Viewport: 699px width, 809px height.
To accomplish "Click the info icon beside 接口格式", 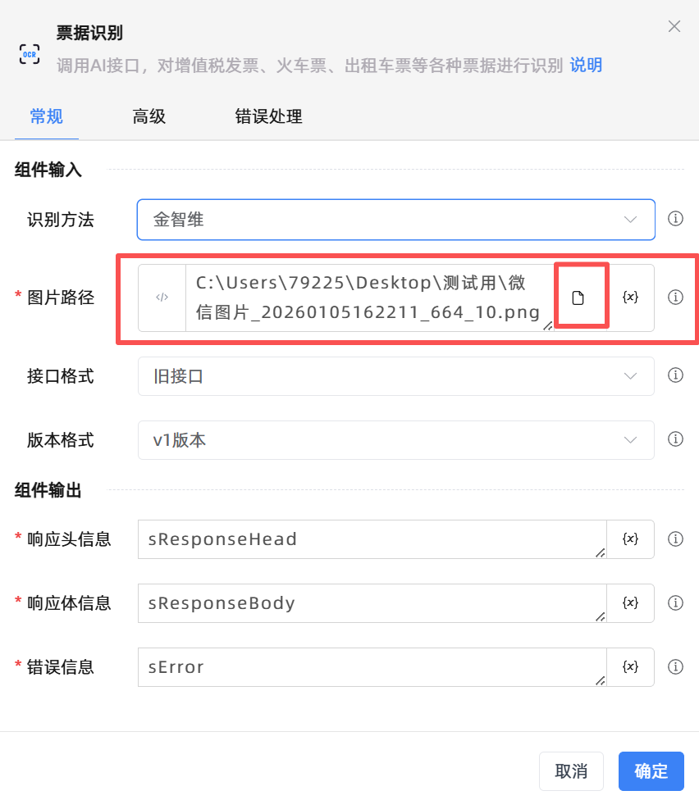I will click(x=675, y=375).
